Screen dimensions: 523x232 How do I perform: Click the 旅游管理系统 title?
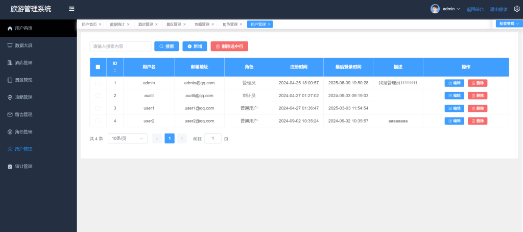point(31,9)
